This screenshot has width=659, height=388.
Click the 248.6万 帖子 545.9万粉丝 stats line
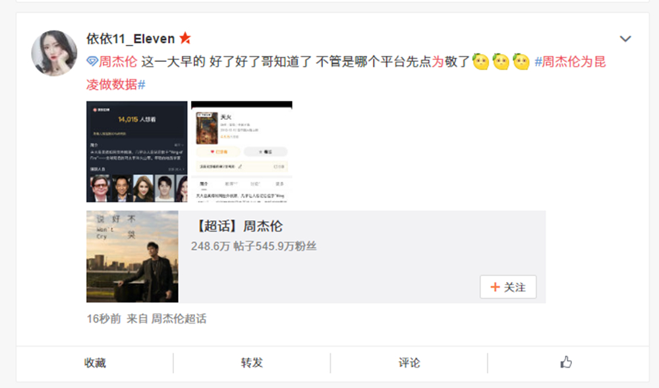point(254,246)
